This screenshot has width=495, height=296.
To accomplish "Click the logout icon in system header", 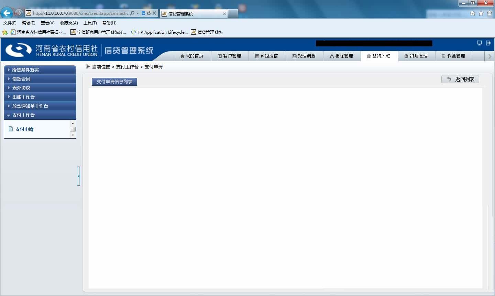I will tap(488, 43).
